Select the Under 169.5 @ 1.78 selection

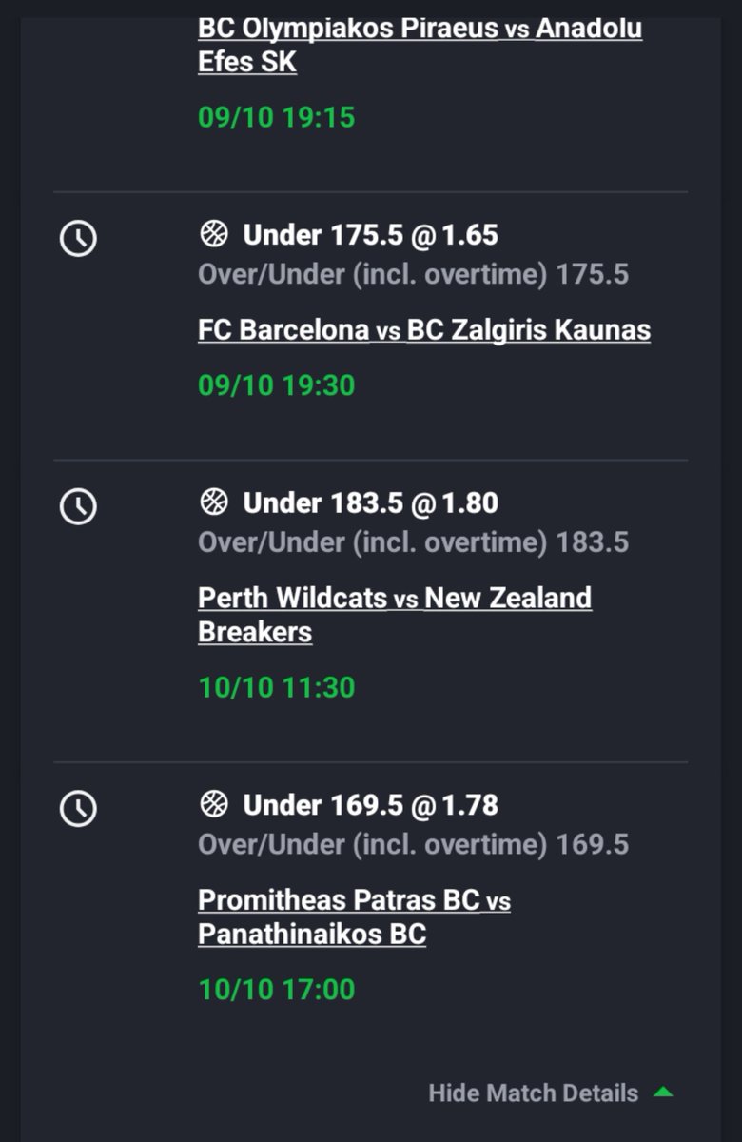tap(371, 805)
